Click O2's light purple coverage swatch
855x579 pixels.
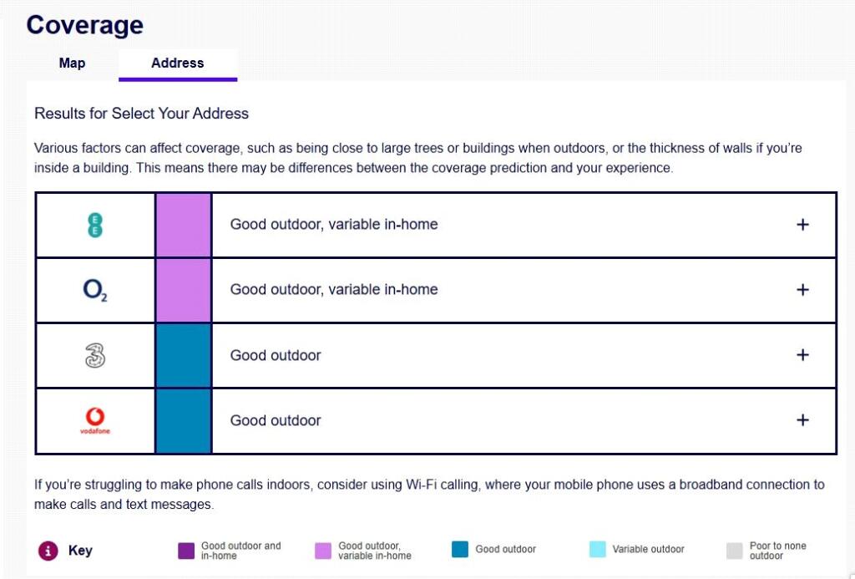pos(184,290)
